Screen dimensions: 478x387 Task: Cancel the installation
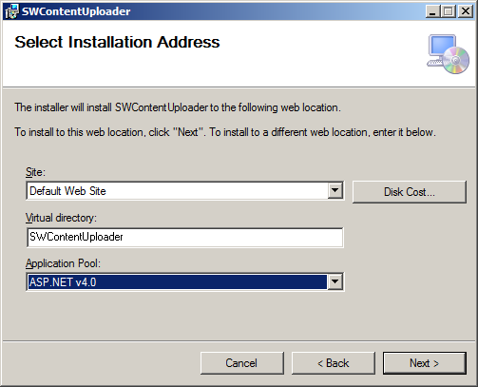tap(242, 363)
